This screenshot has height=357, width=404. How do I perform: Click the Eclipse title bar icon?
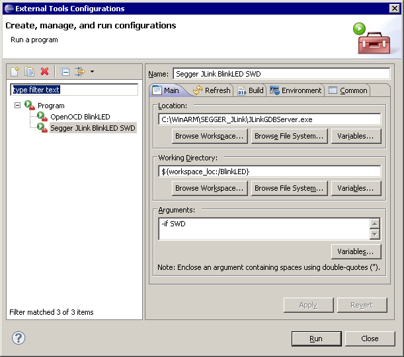tap(9, 9)
